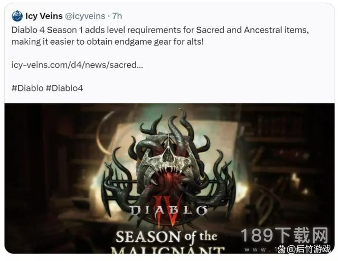Click the cut-off MALIGNANT title text
This screenshot has height=261, width=338.
click(x=168, y=250)
